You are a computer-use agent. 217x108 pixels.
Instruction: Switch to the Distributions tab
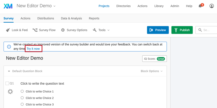pos(46,18)
